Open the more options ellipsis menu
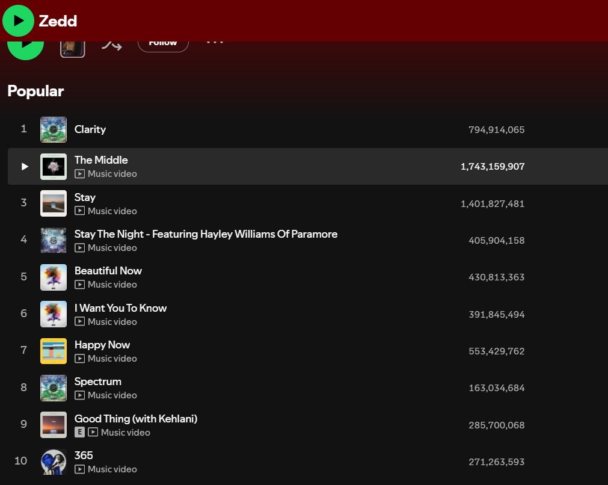 coord(215,43)
